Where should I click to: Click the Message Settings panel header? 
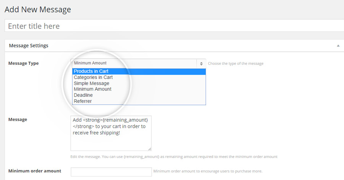click(174, 46)
